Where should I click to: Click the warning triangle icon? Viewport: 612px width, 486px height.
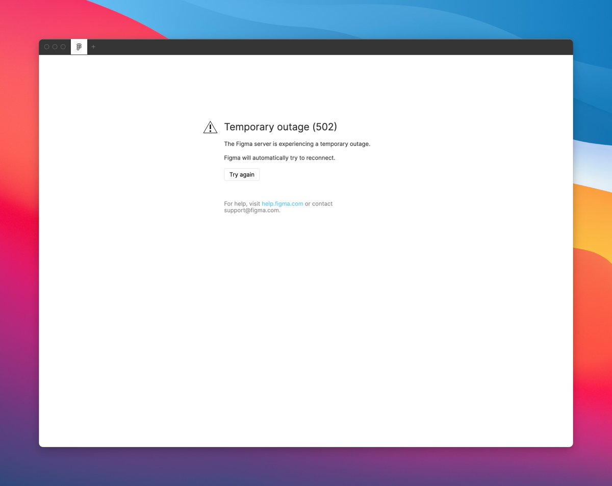pos(210,127)
